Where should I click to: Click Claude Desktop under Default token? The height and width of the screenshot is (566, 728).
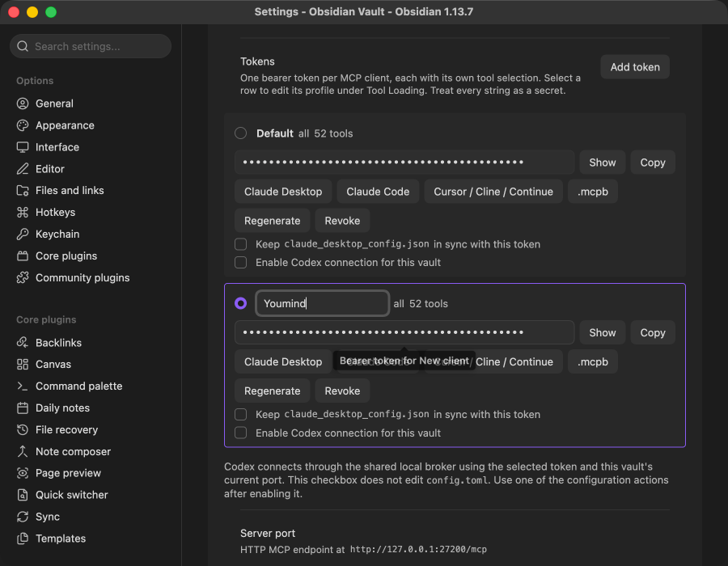[x=283, y=192]
